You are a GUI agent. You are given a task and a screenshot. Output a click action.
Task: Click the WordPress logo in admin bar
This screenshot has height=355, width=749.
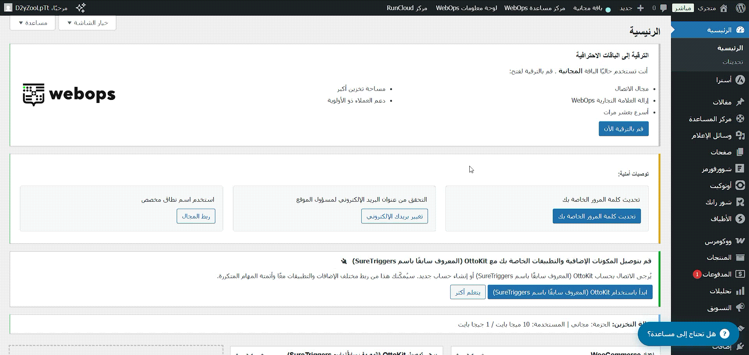point(741,8)
